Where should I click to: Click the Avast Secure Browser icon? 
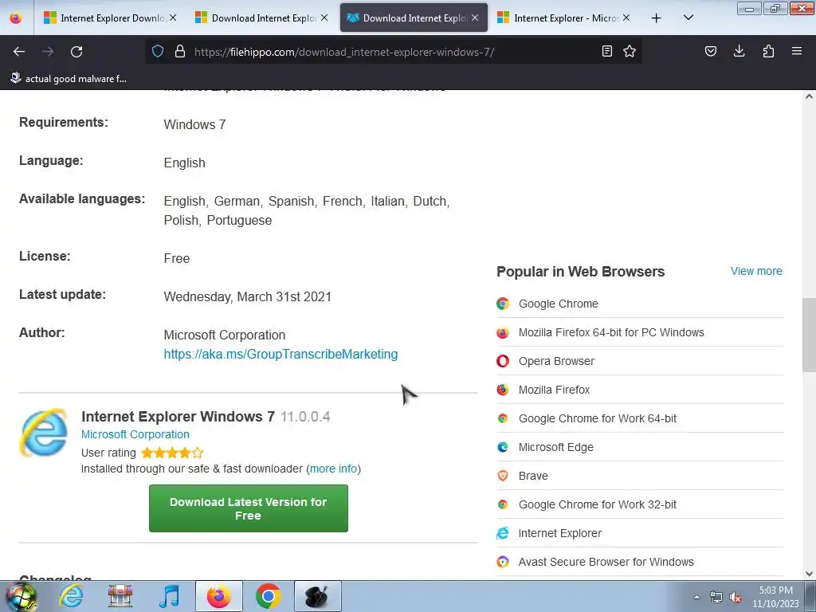[503, 562]
